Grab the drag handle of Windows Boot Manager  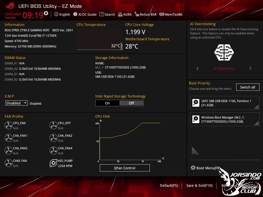coord(257,123)
